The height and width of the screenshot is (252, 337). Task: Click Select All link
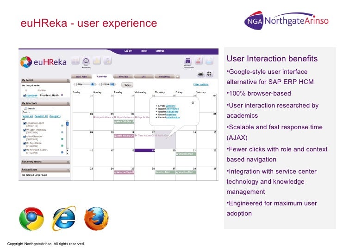pyautogui.click(x=27, y=116)
